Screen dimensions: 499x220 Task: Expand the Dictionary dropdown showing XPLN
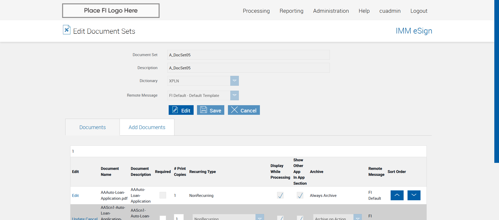point(234,81)
